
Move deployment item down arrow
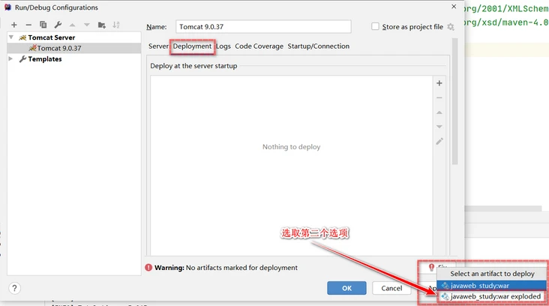[439, 127]
